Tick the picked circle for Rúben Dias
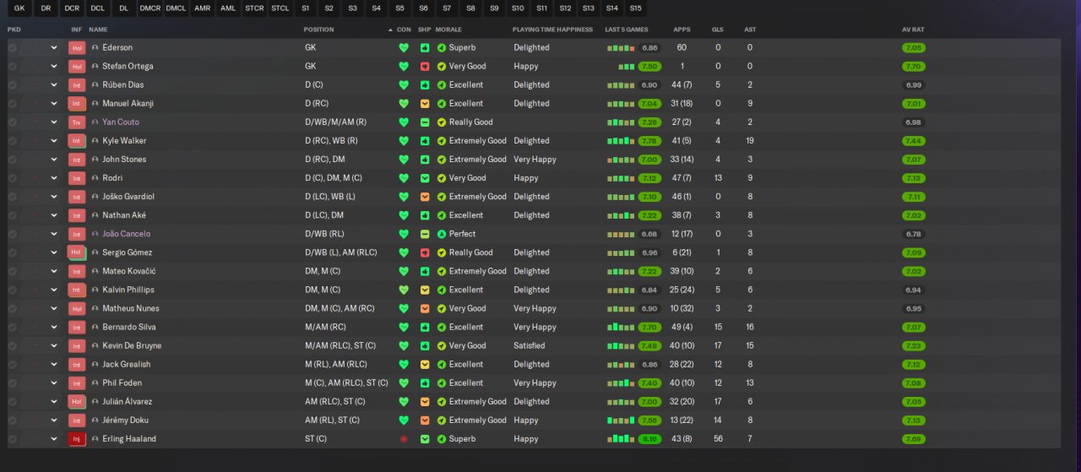The width and height of the screenshot is (1081, 472). 12,85
